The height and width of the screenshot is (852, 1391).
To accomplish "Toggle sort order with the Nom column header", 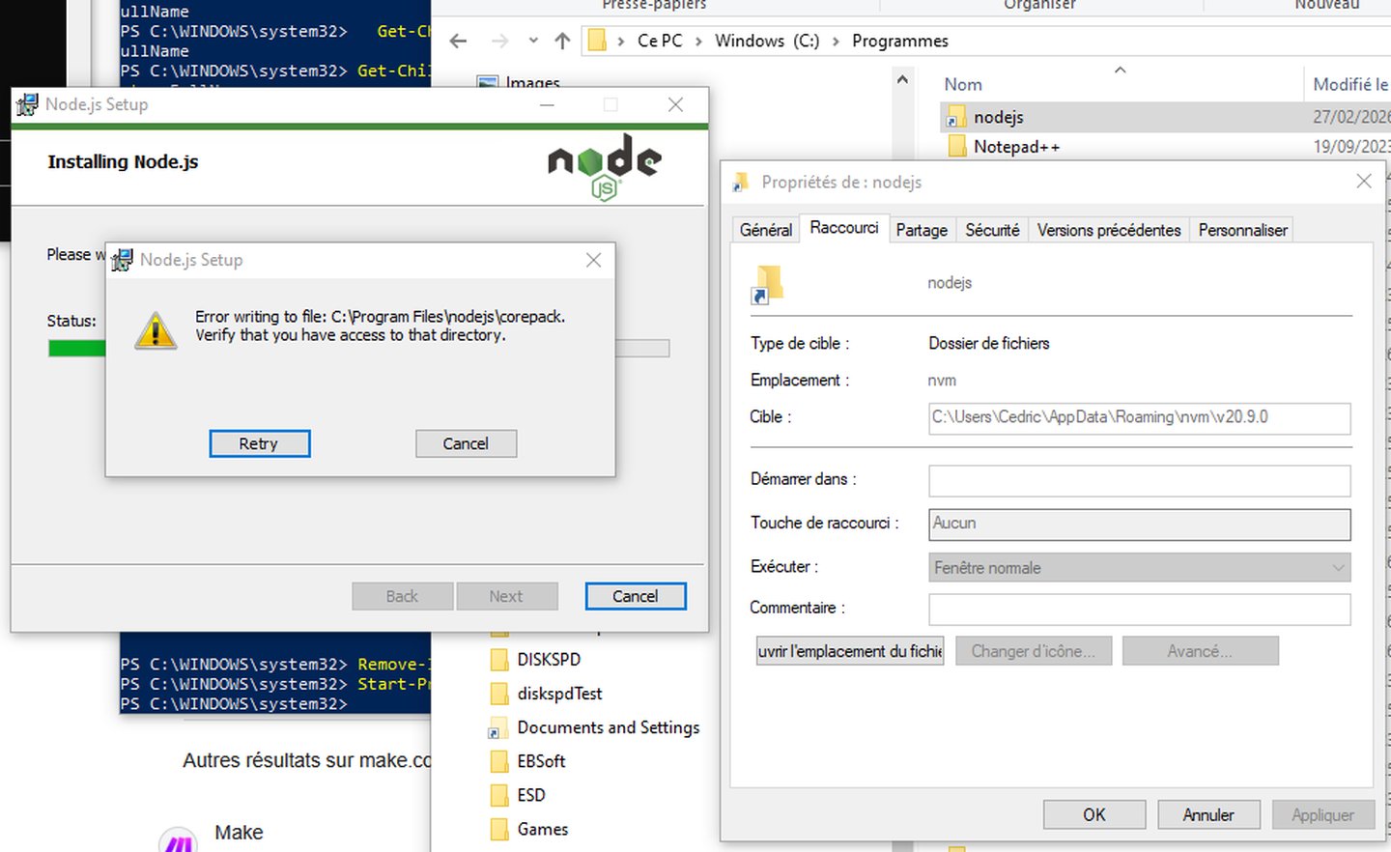I will pos(963,84).
